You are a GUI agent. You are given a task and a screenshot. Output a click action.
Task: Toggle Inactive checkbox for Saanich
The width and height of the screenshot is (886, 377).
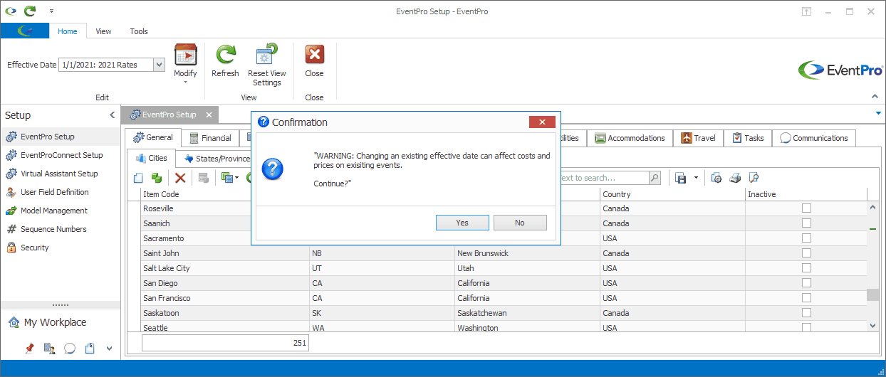coord(806,223)
